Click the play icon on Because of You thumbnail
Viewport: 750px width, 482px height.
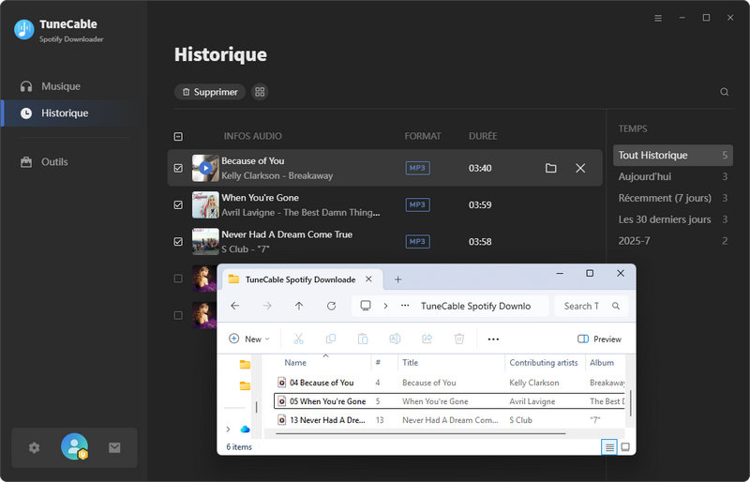coord(205,168)
